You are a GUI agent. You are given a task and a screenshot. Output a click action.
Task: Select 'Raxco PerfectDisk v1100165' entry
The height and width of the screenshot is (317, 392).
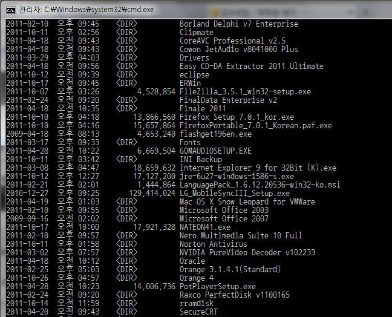[x=235, y=295]
